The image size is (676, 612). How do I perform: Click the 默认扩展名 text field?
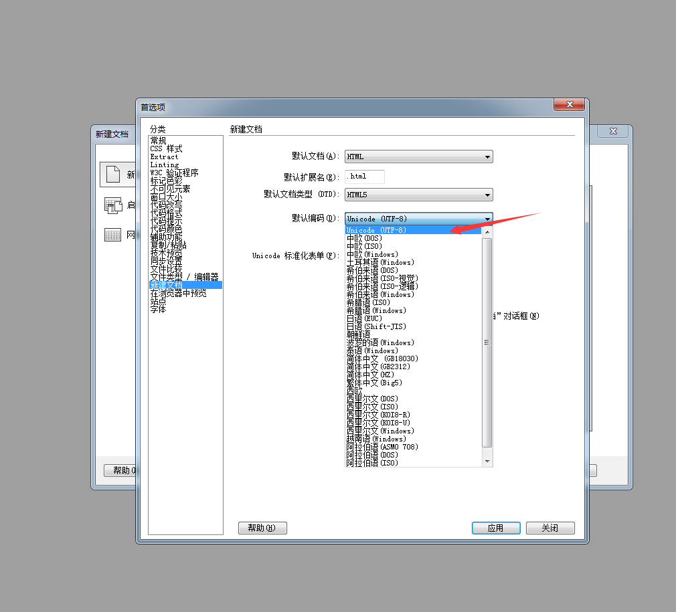coord(365,177)
